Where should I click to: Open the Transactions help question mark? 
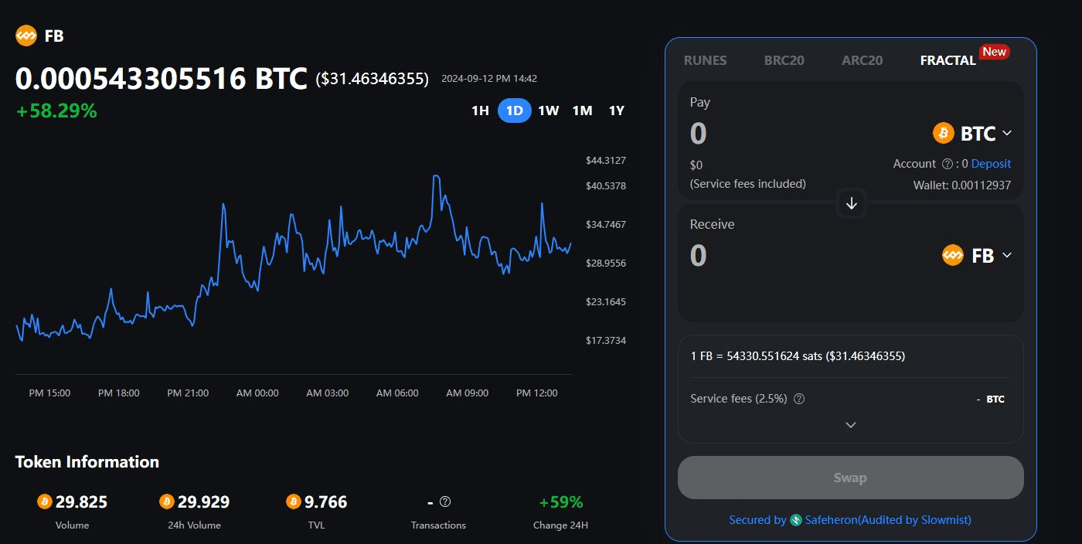pyautogui.click(x=444, y=501)
